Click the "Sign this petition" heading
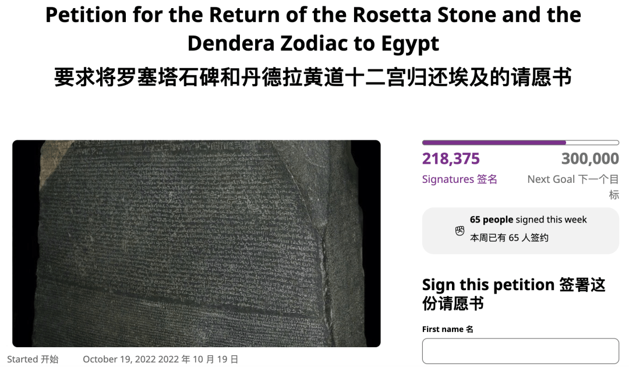The width and height of the screenshot is (629, 367). coord(488,285)
